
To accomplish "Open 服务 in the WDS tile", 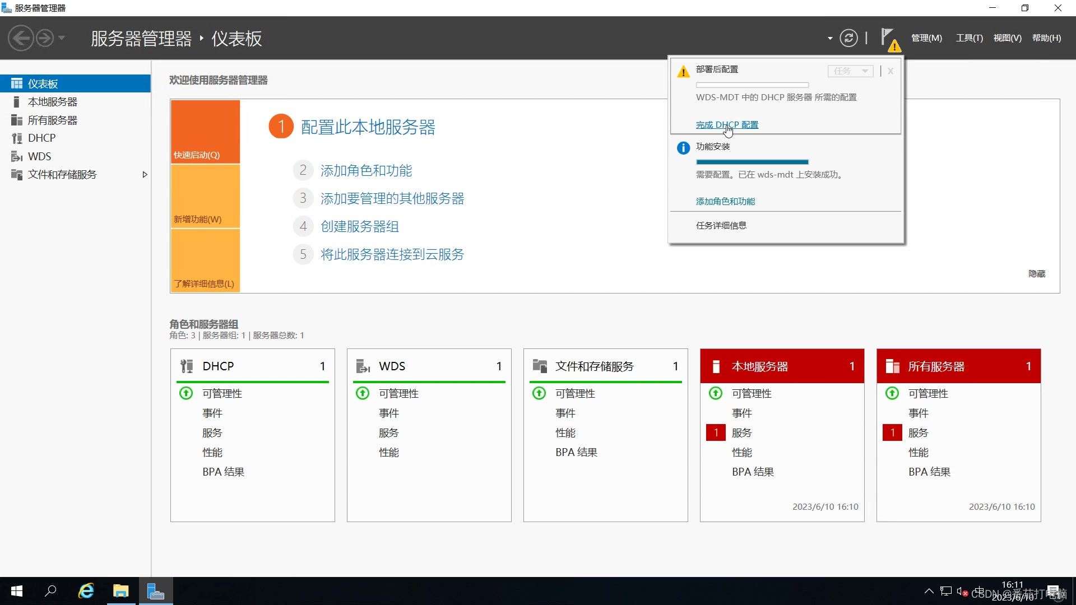I will (389, 432).
